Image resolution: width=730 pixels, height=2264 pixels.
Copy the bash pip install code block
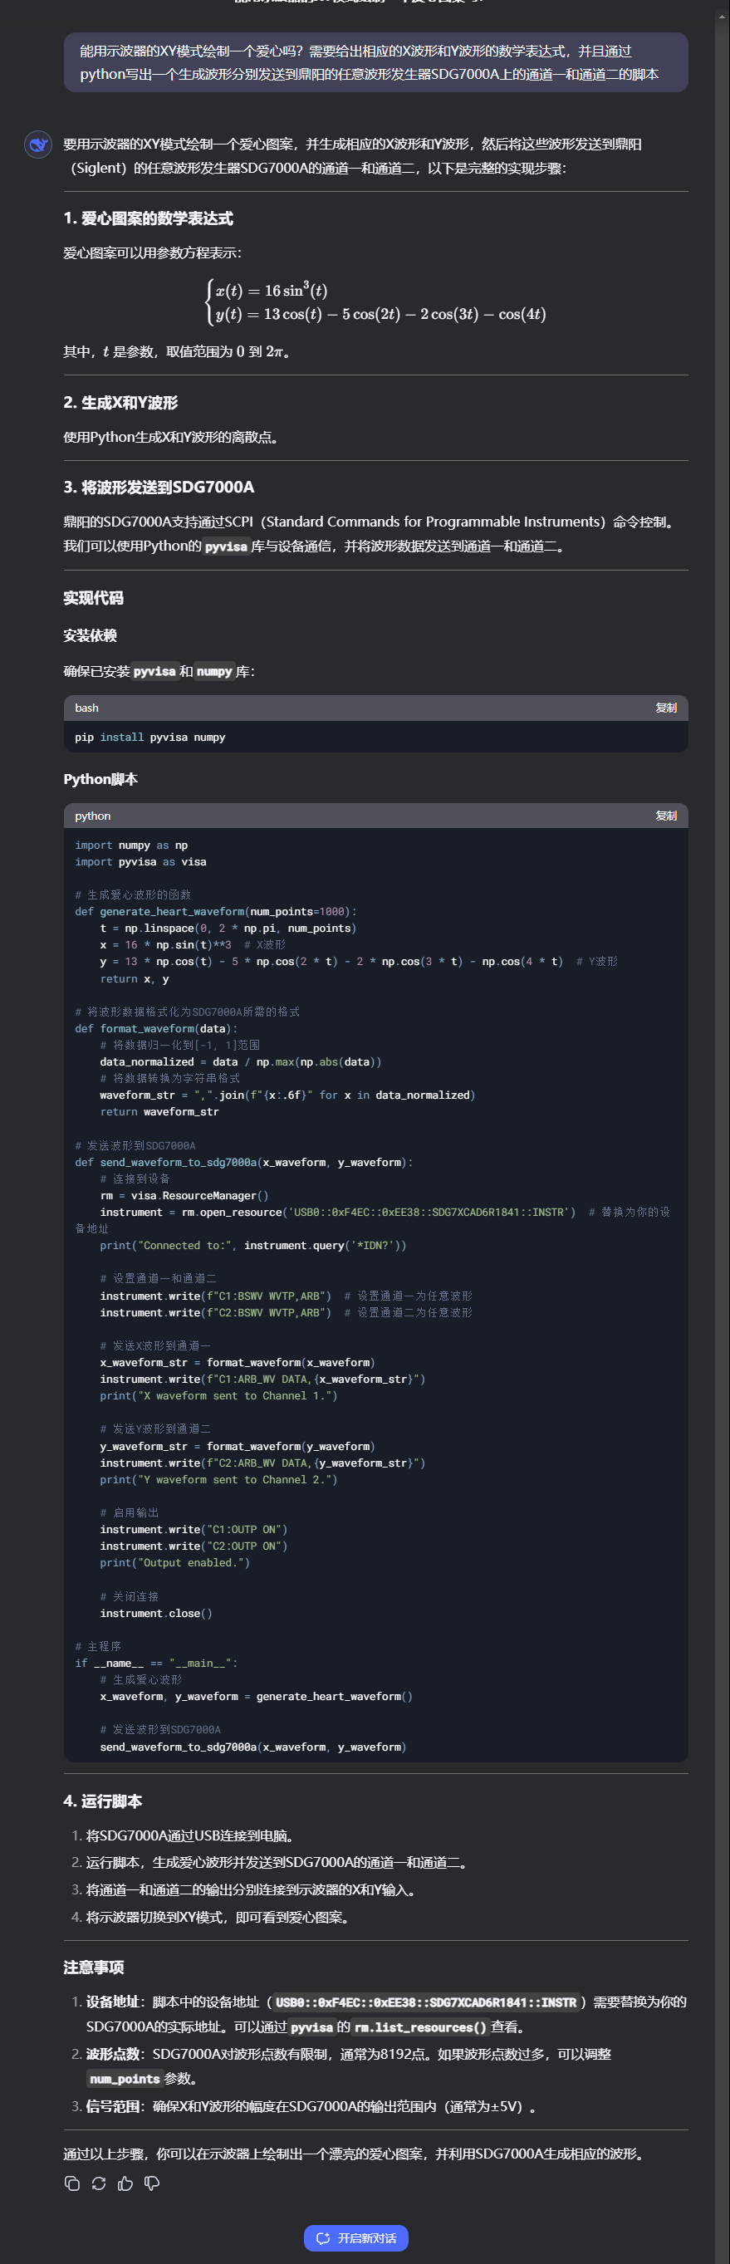[x=665, y=708]
